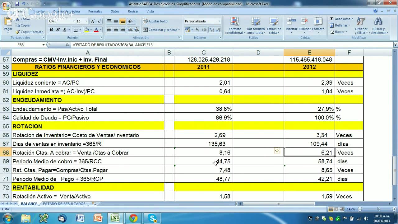Open Chrome from the taskbar

coord(134,218)
